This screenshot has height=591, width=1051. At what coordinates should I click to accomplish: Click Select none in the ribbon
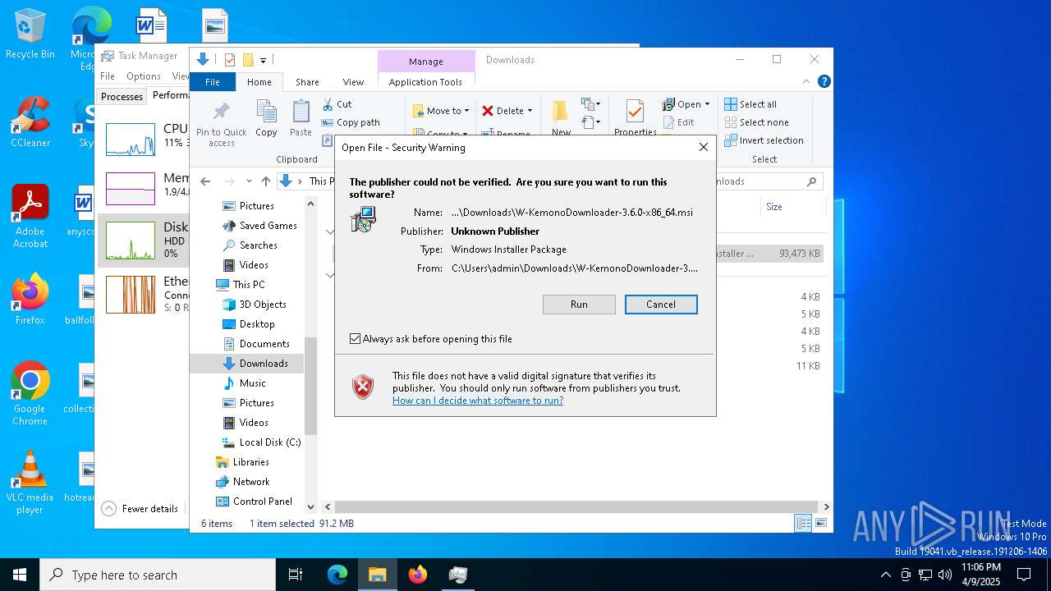756,122
